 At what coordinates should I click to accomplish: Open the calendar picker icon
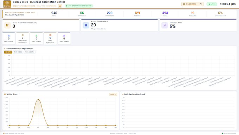201,4
